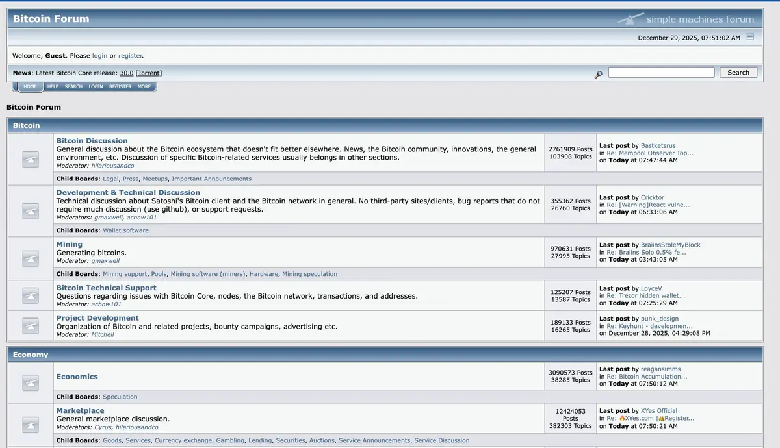
Task: Click the Mining board status icon
Action: pyautogui.click(x=31, y=258)
